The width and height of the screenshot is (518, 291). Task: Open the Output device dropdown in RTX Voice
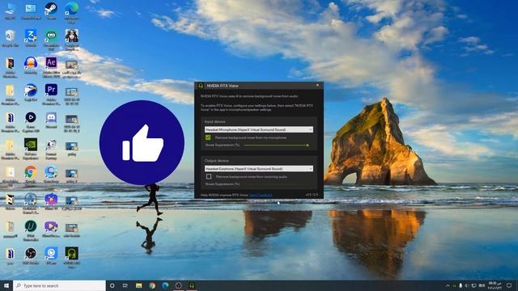tap(259, 169)
